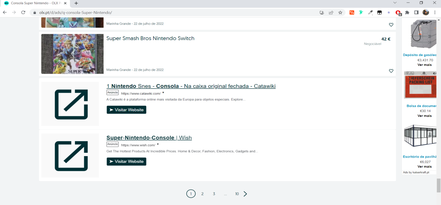The image size is (441, 205).
Task: Go to results page 3
Action: pyautogui.click(x=214, y=194)
